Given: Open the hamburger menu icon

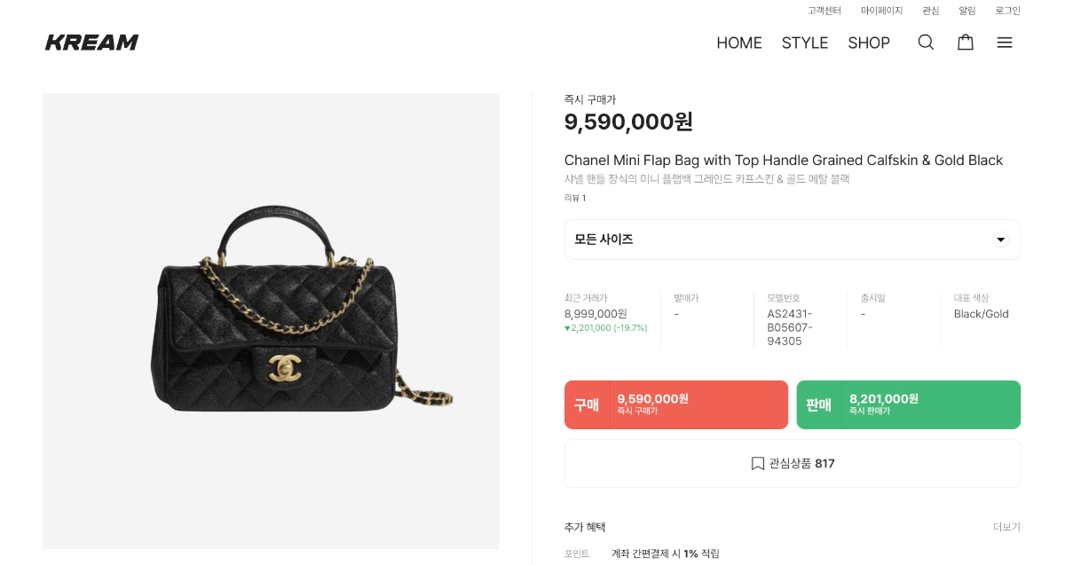Looking at the screenshot, I should tap(1005, 43).
